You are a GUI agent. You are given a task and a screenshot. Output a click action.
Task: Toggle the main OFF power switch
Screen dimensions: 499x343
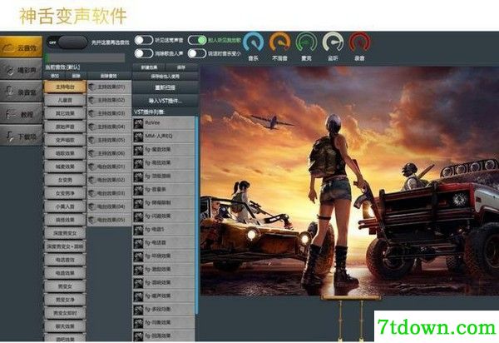(x=67, y=42)
